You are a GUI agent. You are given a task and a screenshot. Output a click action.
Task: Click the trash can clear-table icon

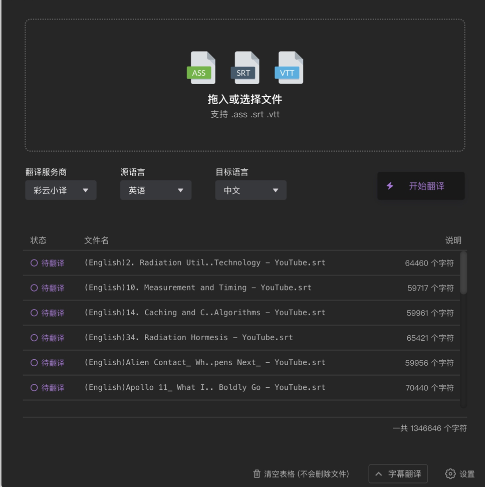coord(257,473)
